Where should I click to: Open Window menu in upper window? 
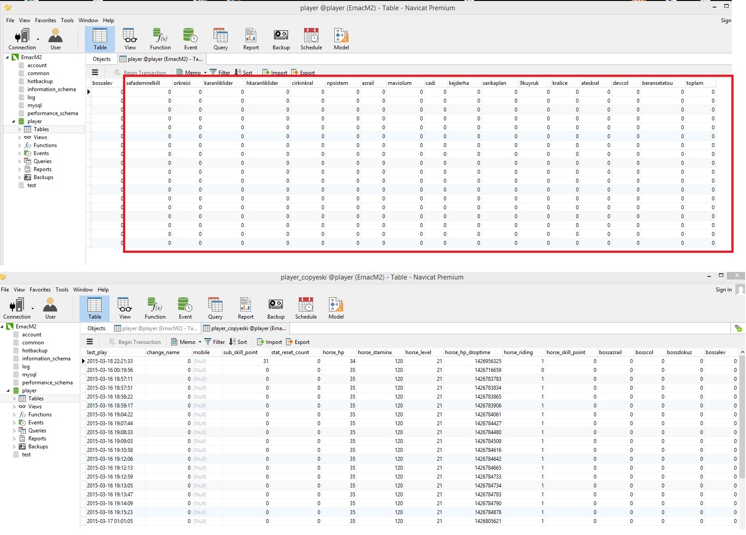[x=88, y=20]
